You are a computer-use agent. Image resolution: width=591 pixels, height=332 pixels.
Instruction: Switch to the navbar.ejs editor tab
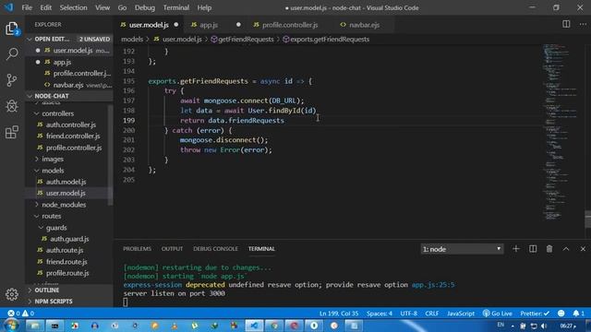click(364, 25)
